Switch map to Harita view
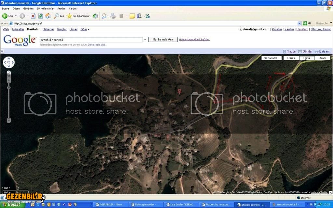333x208 pixels. click(291, 58)
